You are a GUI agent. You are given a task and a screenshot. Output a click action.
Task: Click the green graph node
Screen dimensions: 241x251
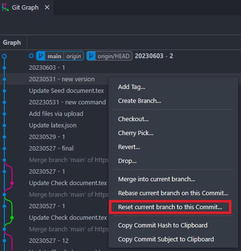(x=12, y=218)
